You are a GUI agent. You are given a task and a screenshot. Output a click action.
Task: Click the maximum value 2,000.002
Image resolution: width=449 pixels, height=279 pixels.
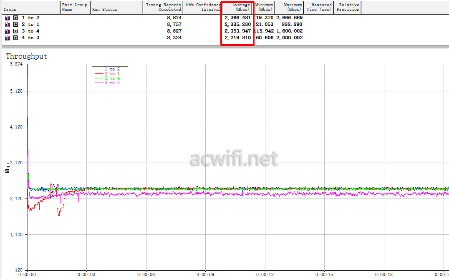(x=290, y=38)
